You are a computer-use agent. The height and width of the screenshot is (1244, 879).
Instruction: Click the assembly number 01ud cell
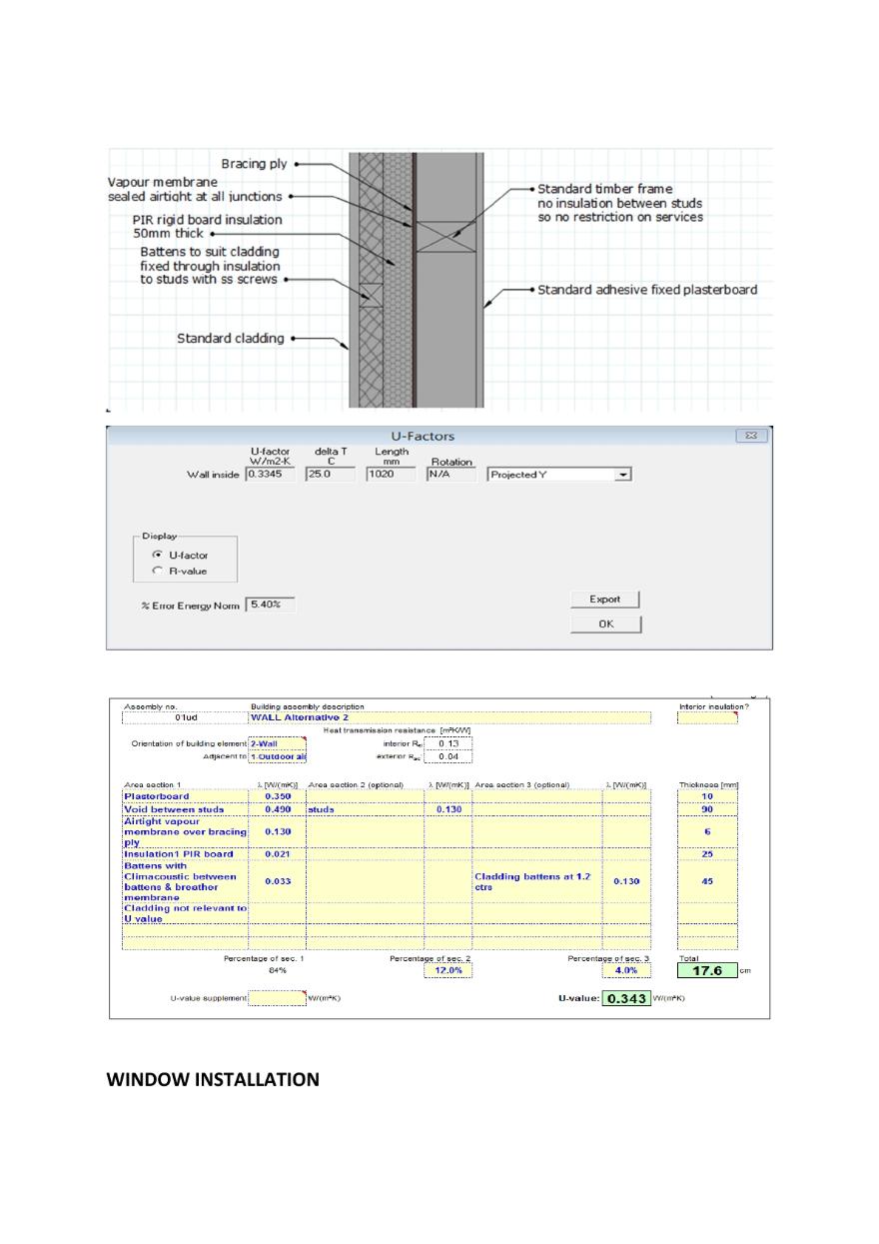click(184, 717)
